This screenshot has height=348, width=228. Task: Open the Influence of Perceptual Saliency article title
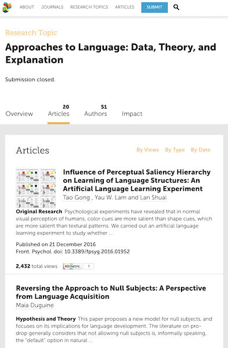point(137,180)
